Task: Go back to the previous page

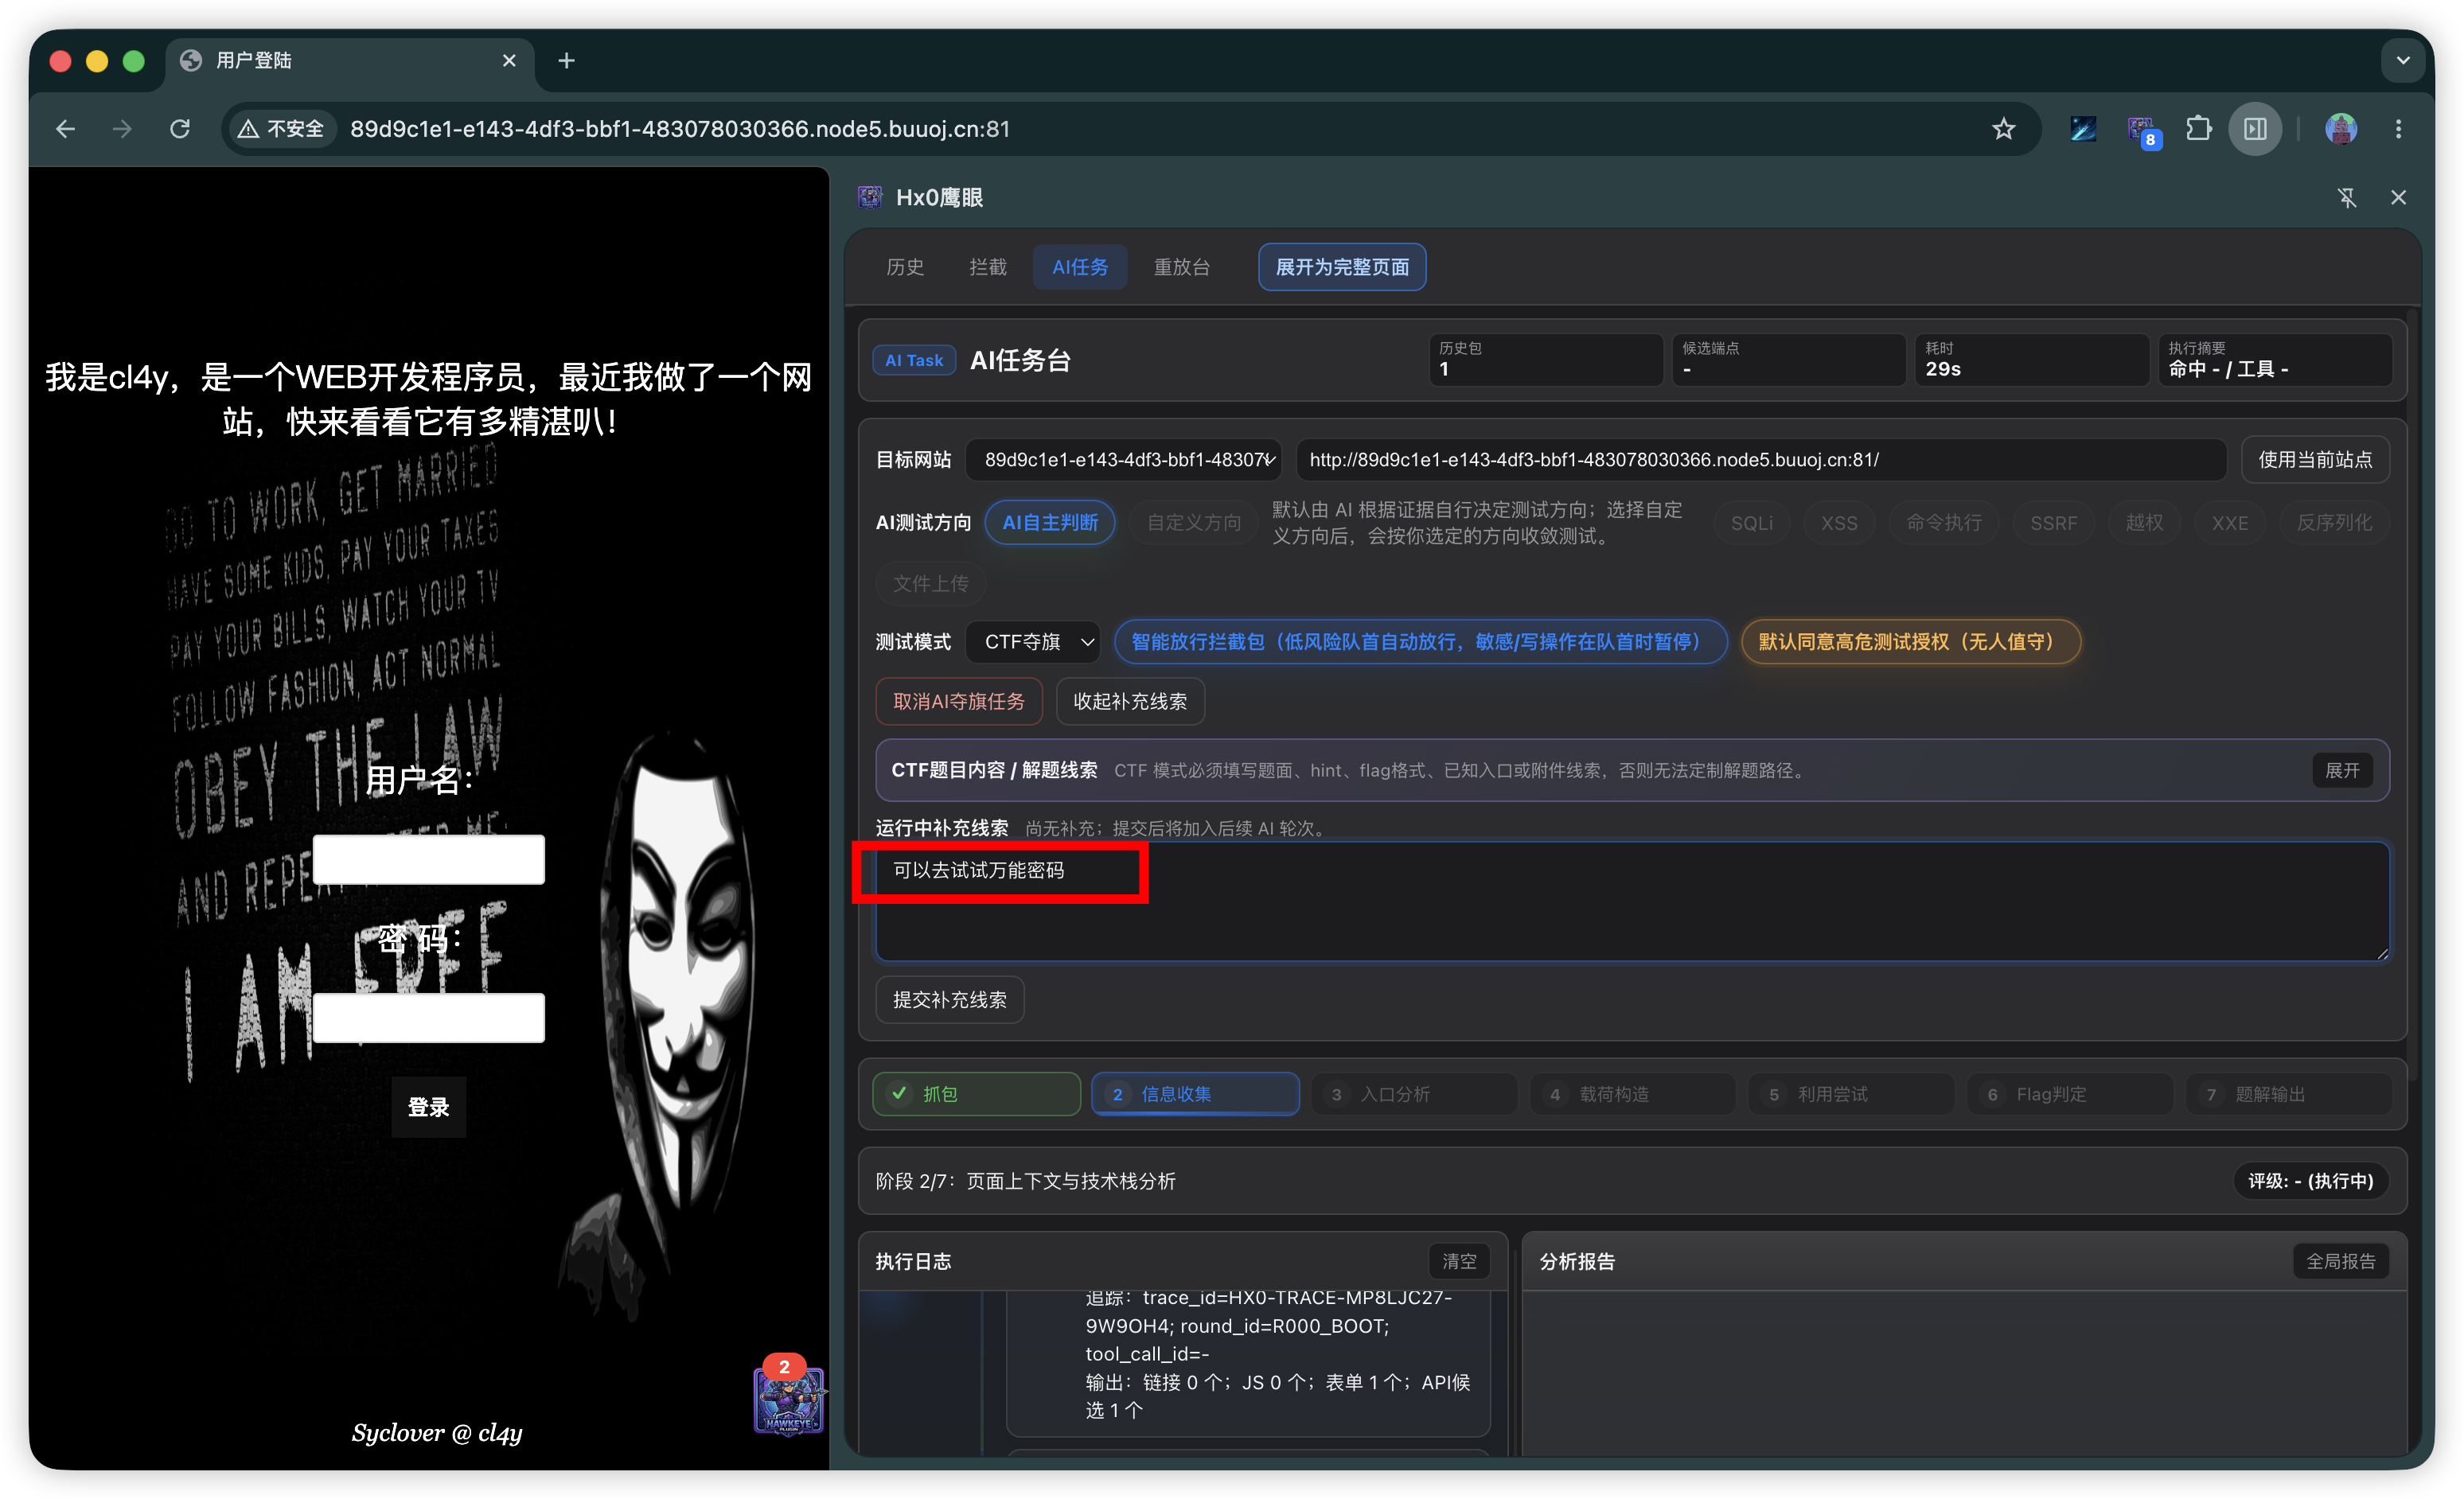Action: click(x=66, y=129)
